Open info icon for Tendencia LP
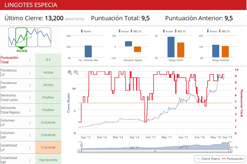Image resolution: width=247 pixels, height=164 pixels. (x=30, y=73)
